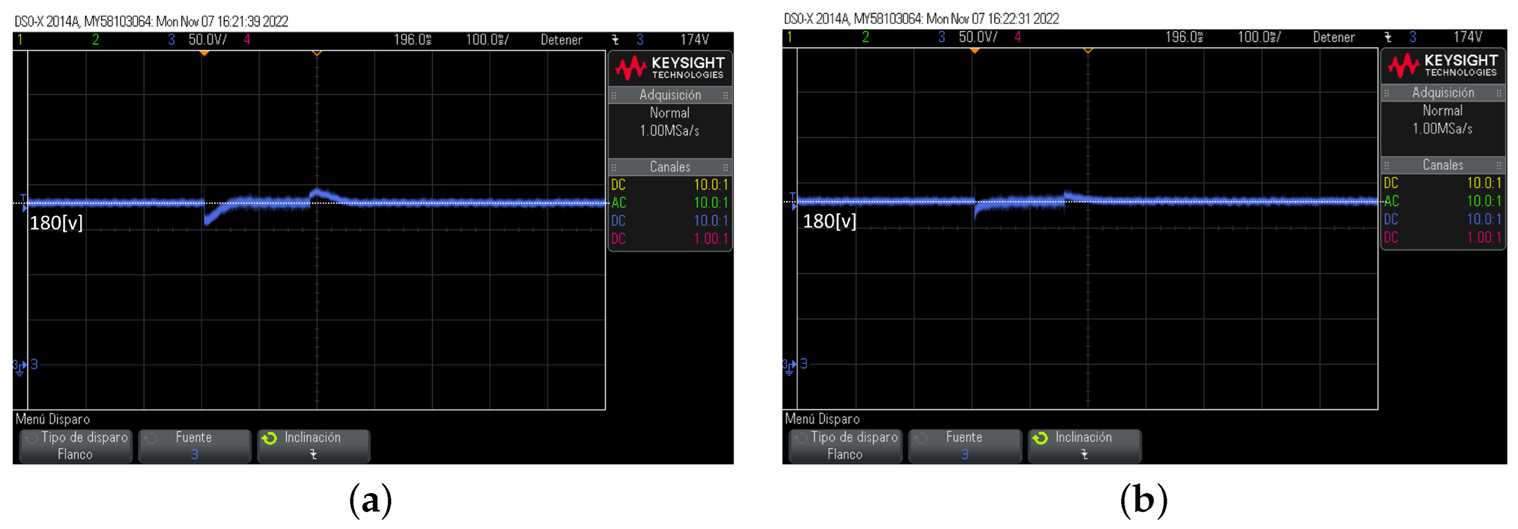Expand Canales panel header in scope (a)
1518x529 pixels.
click(670, 167)
